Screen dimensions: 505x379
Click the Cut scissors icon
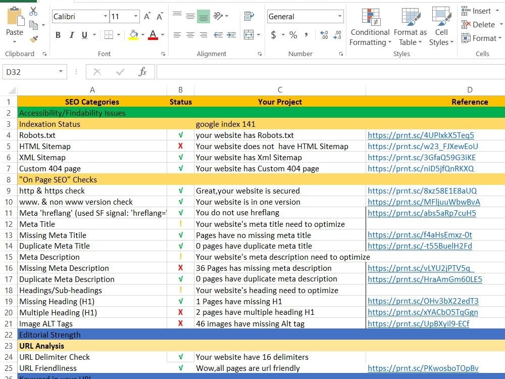pyautogui.click(x=33, y=11)
